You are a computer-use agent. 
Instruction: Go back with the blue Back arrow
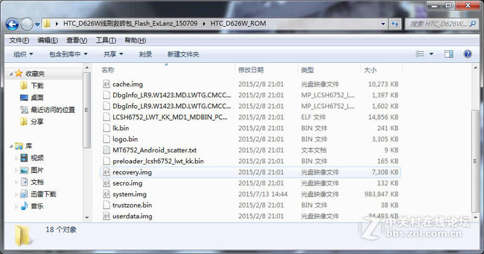click(x=13, y=24)
